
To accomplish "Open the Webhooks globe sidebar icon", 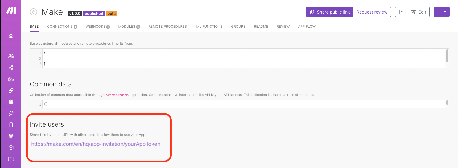I will 11,102.
